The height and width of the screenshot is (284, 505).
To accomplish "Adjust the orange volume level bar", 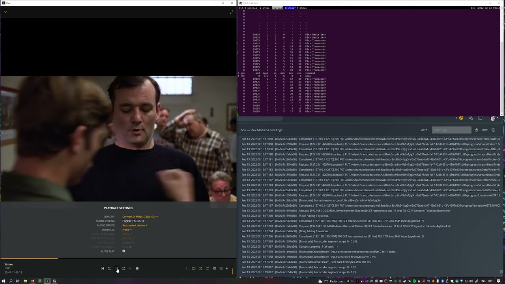I will tap(232, 271).
